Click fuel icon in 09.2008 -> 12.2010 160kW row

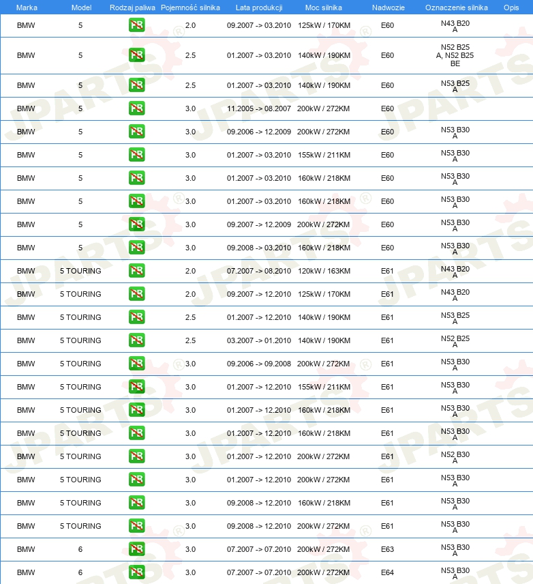pos(136,502)
